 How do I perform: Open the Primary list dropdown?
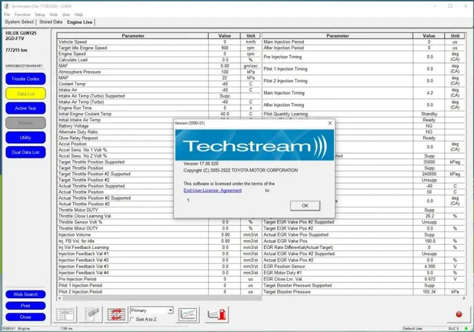coord(171,310)
